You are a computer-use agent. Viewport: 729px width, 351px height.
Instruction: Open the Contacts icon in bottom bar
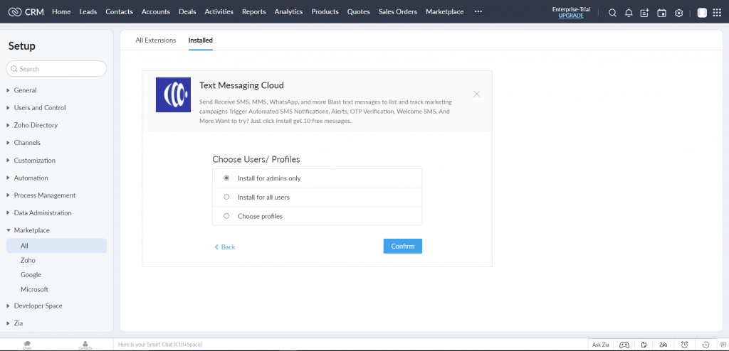click(x=85, y=345)
